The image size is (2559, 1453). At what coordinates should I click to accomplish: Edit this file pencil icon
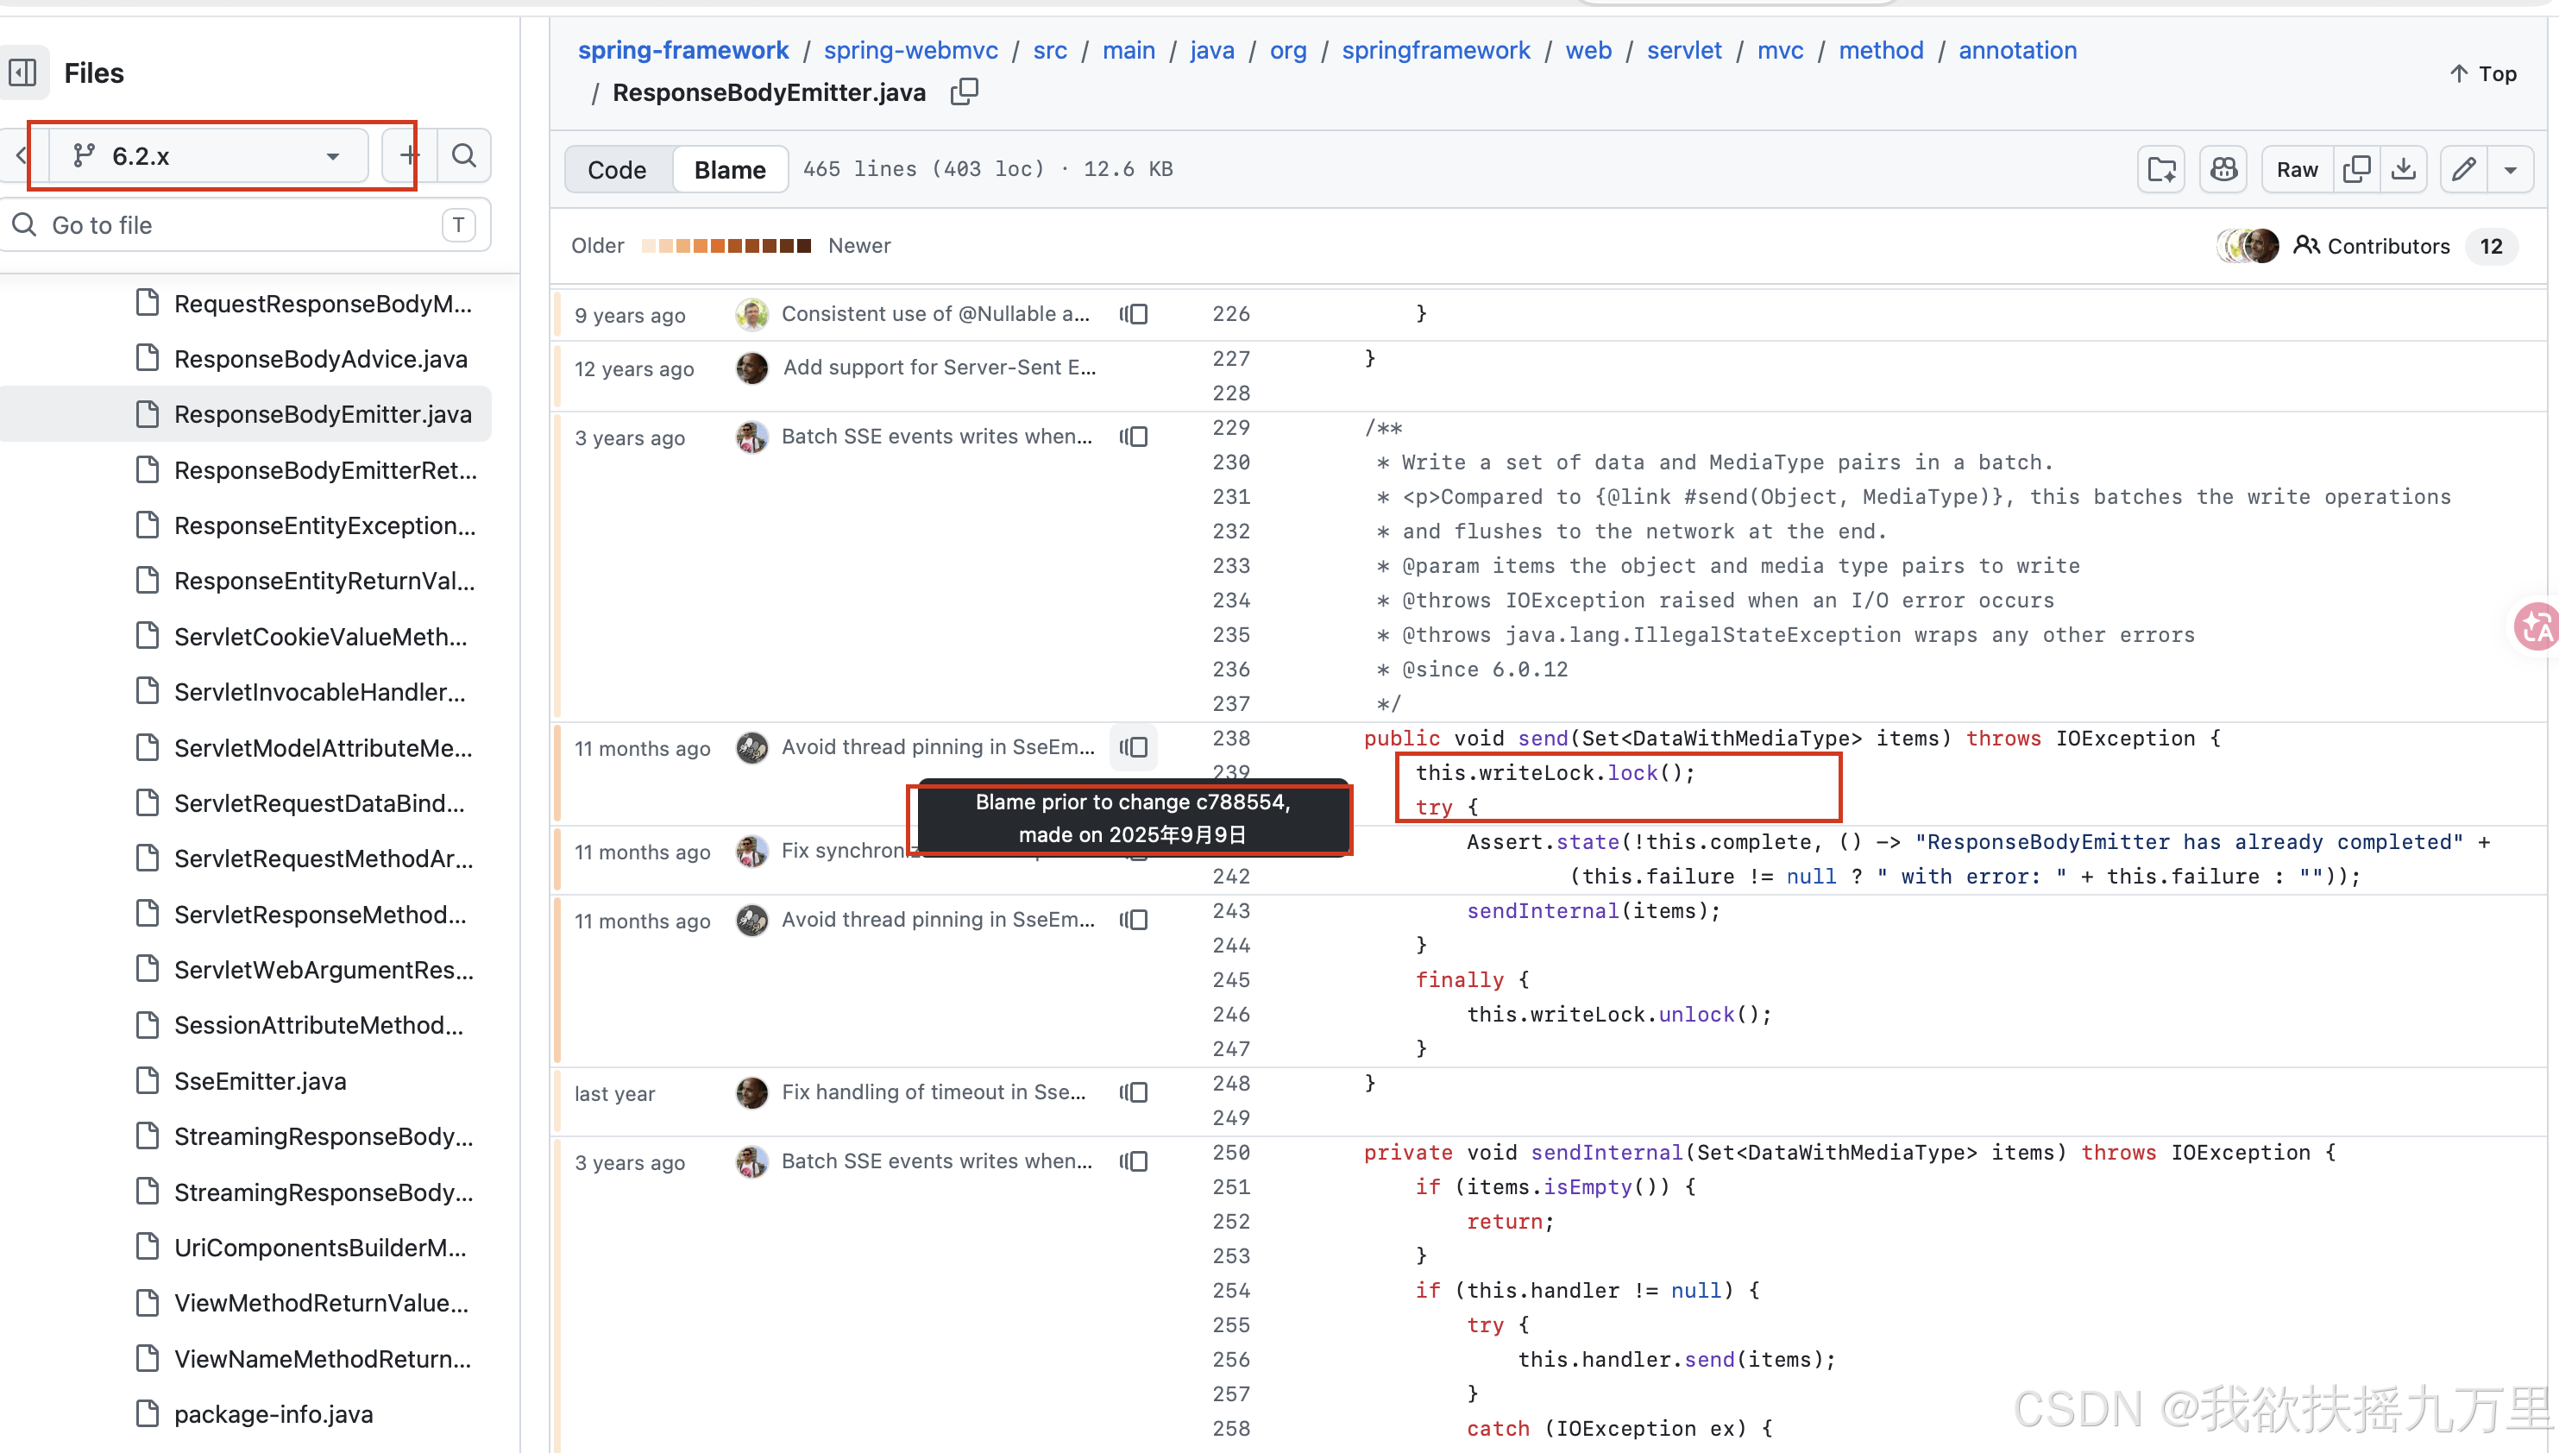(2463, 170)
